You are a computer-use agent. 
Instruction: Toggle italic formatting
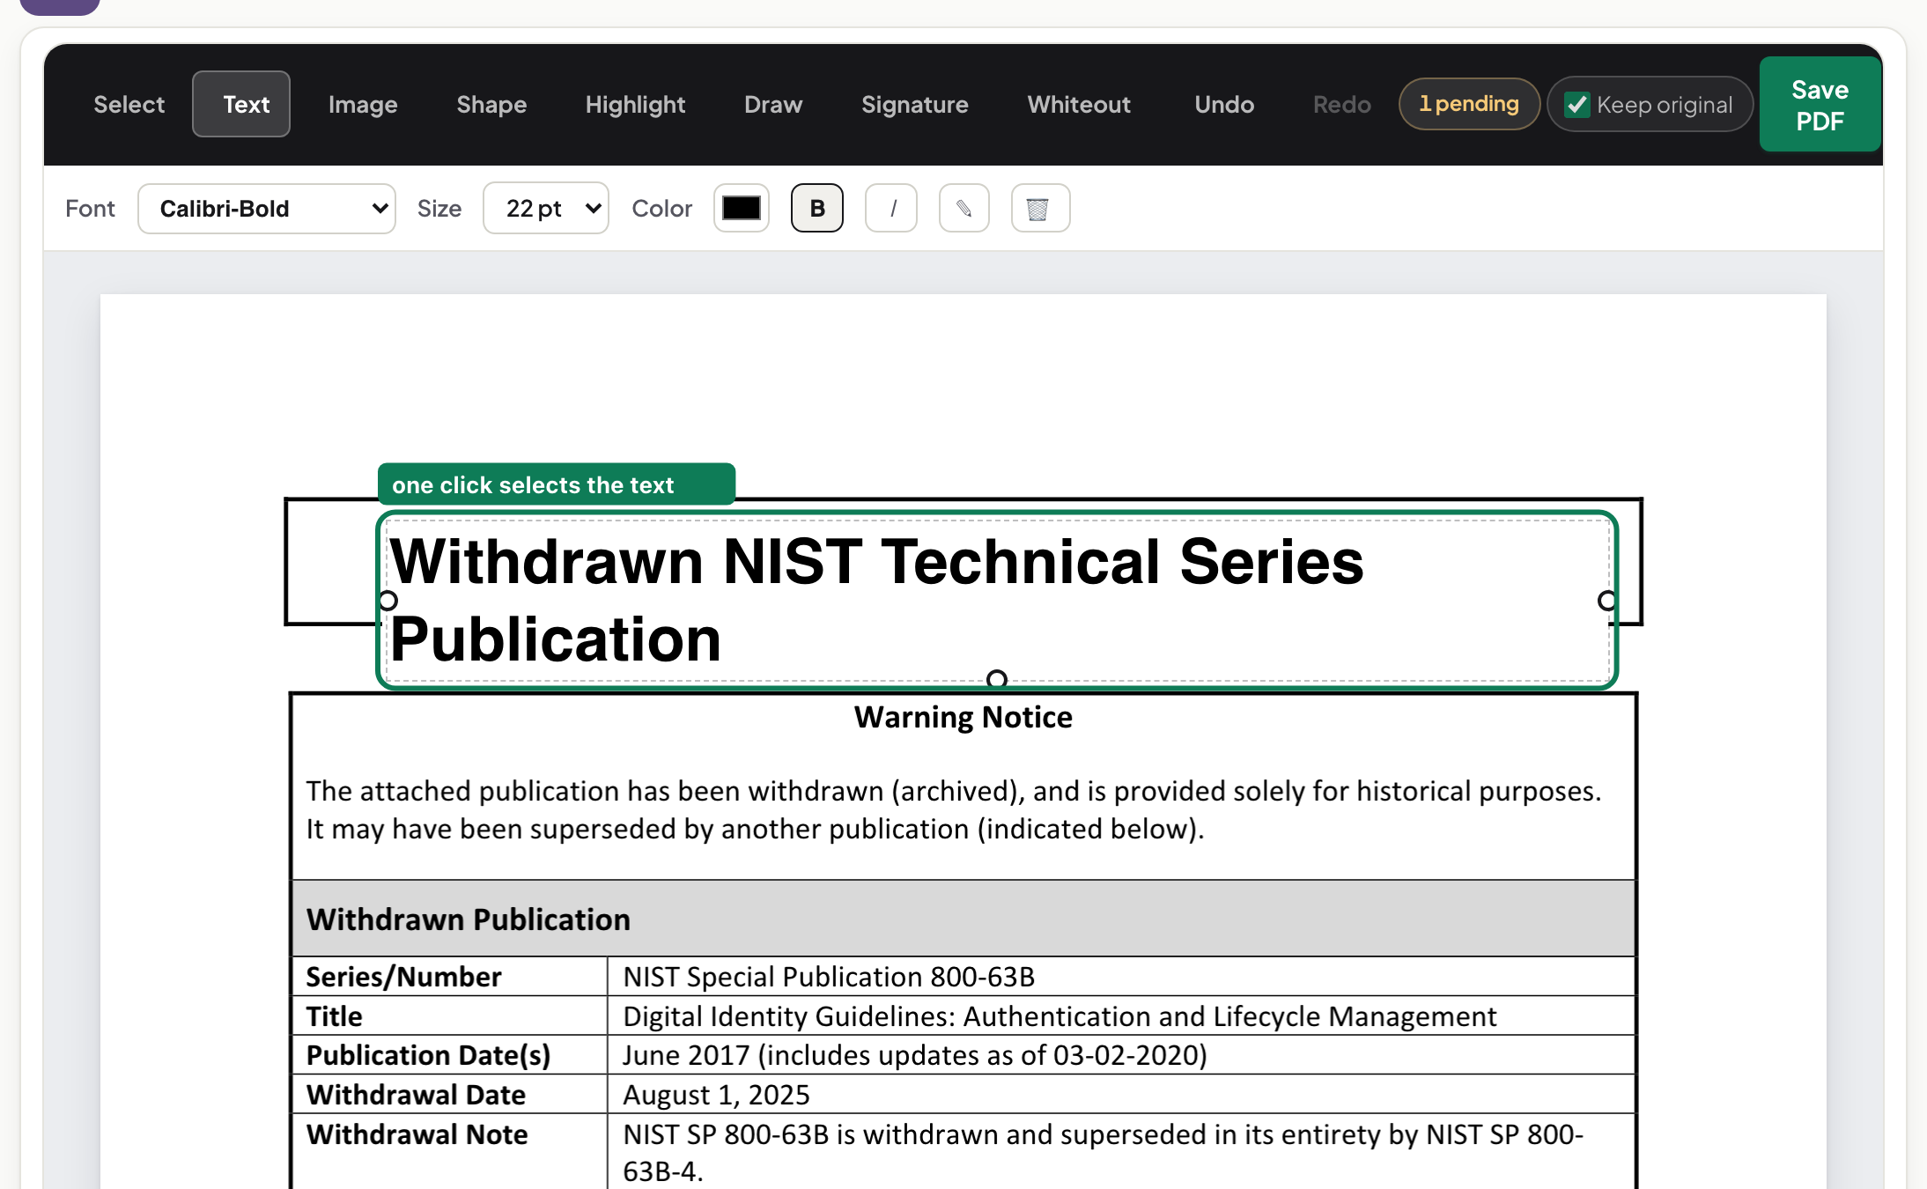891,209
